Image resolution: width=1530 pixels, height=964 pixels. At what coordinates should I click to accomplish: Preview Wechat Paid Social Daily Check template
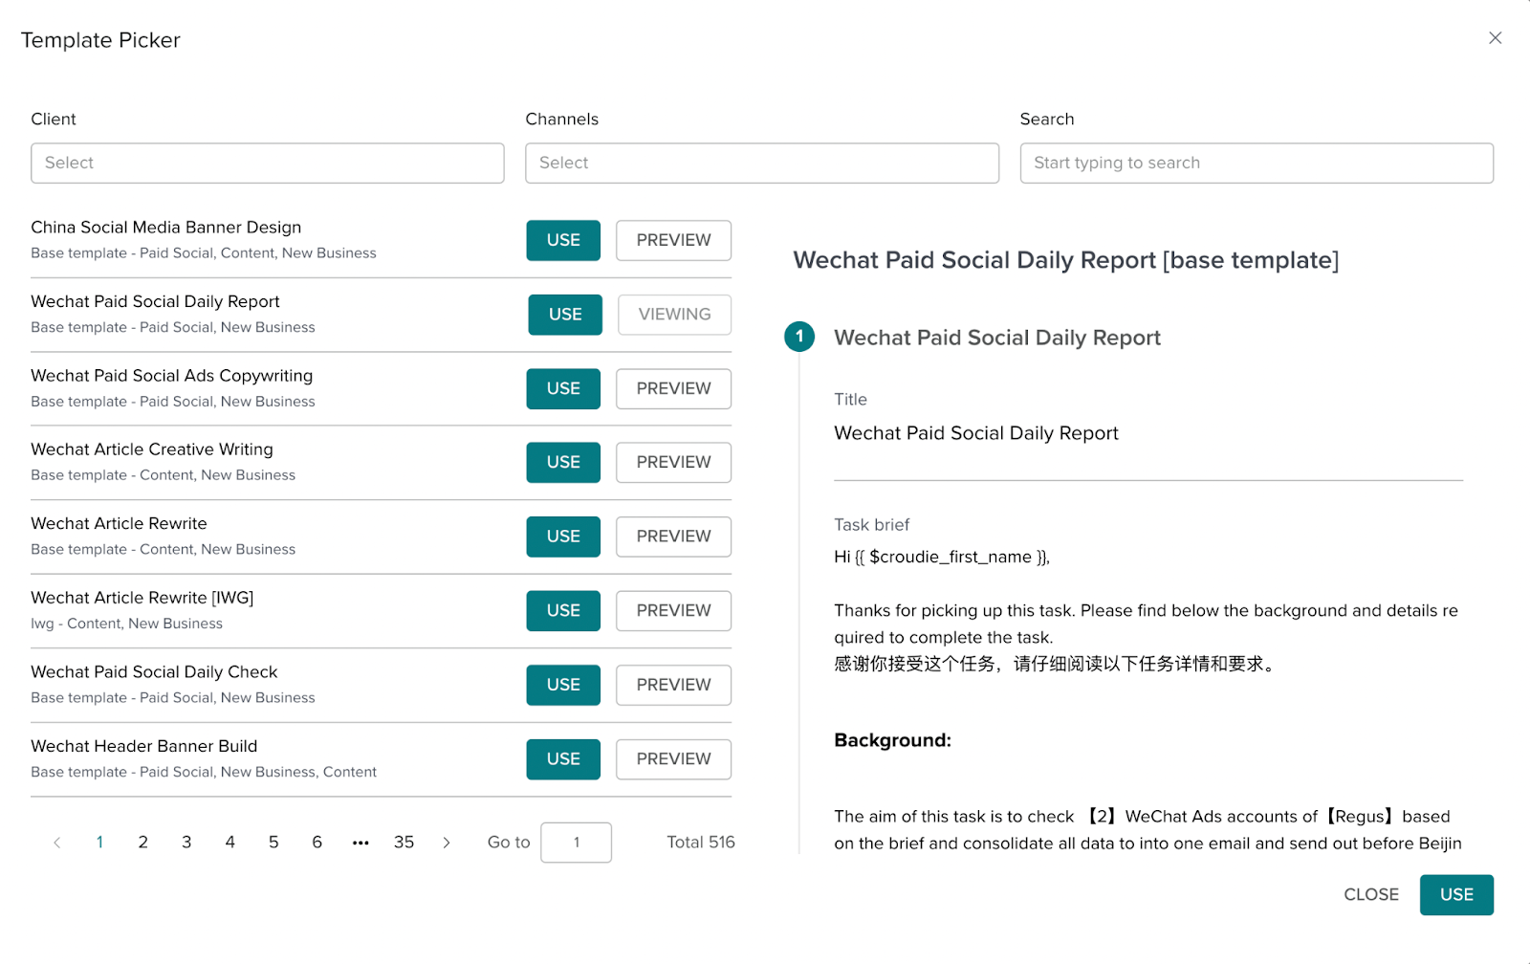[x=673, y=685]
